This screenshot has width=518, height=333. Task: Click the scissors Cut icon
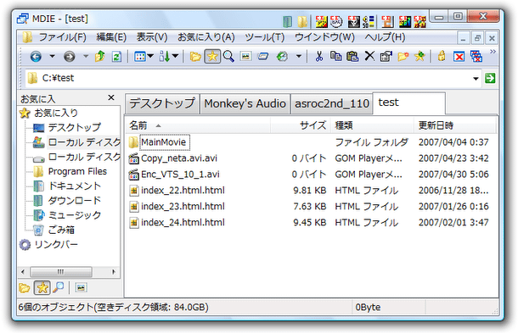coord(318,57)
